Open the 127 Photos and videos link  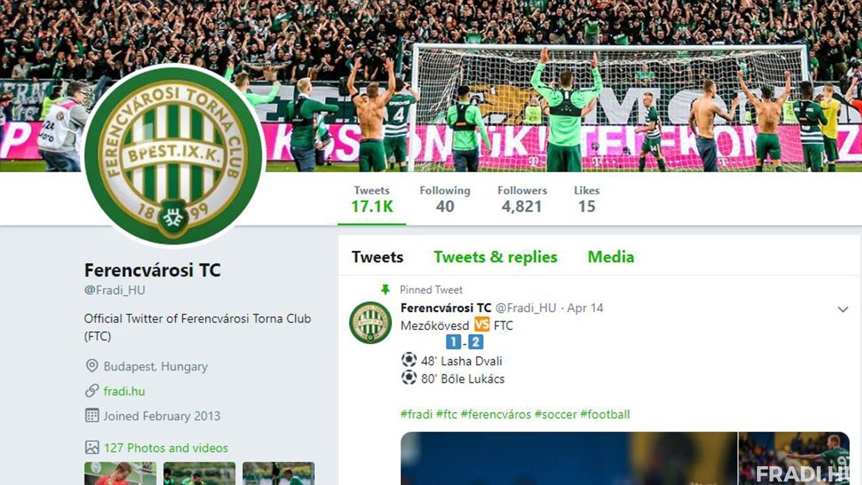(165, 448)
